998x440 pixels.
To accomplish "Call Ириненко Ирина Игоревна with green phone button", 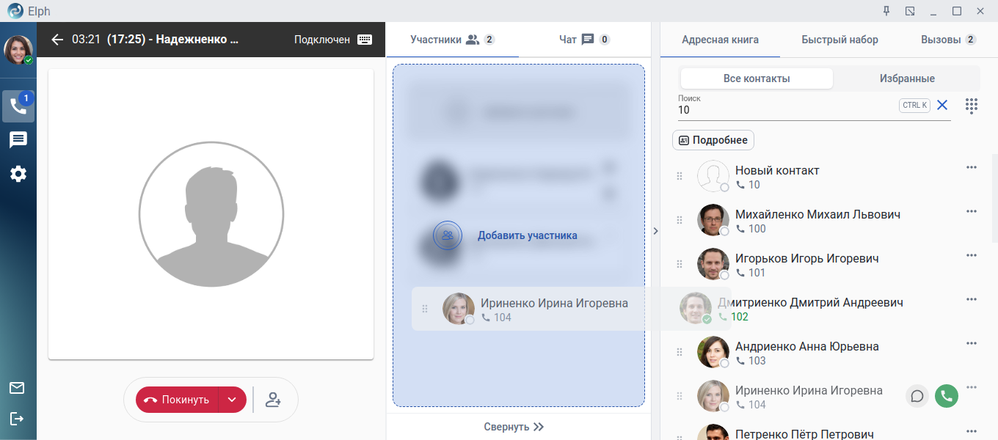I will pos(947,396).
